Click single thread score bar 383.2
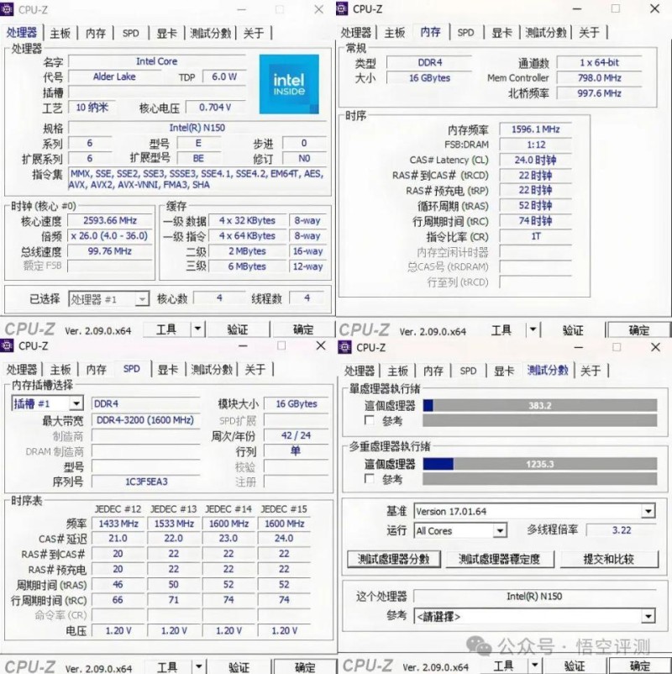Screen dimensions: 672x674 (539, 405)
